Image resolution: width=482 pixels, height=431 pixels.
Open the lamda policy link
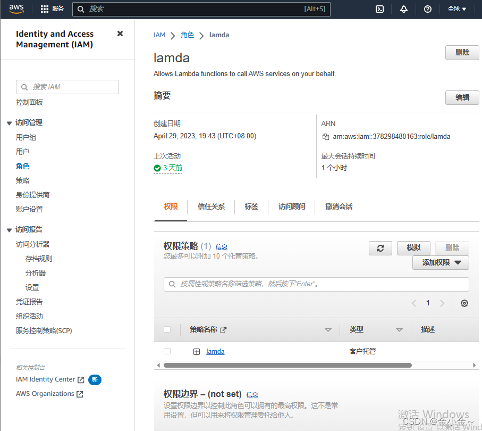[215, 352]
